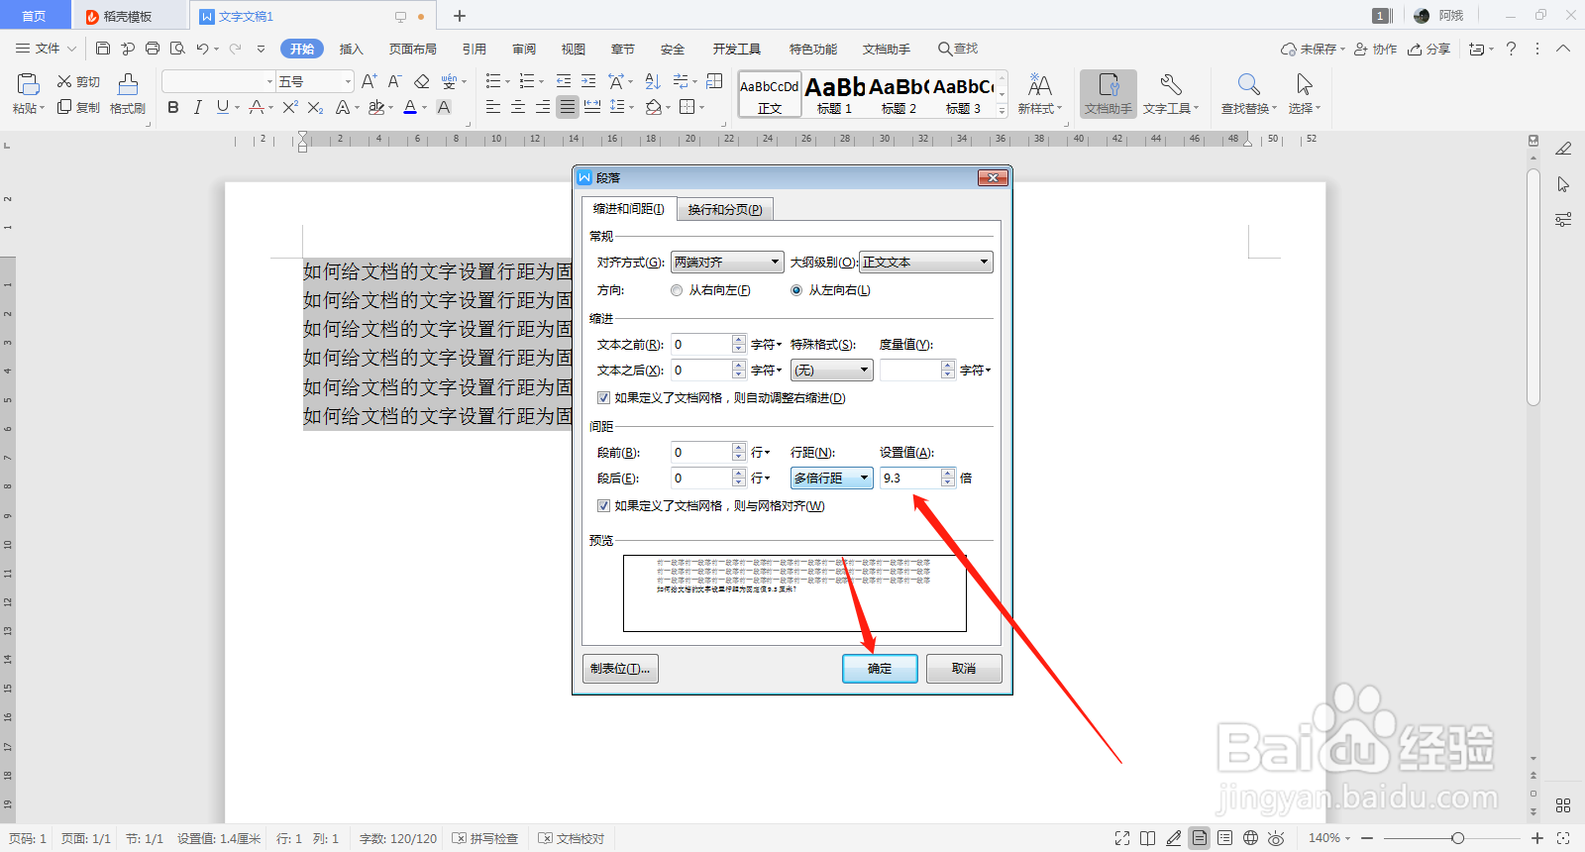Apply subscript formatting
This screenshot has height=852, width=1585.
(315, 107)
